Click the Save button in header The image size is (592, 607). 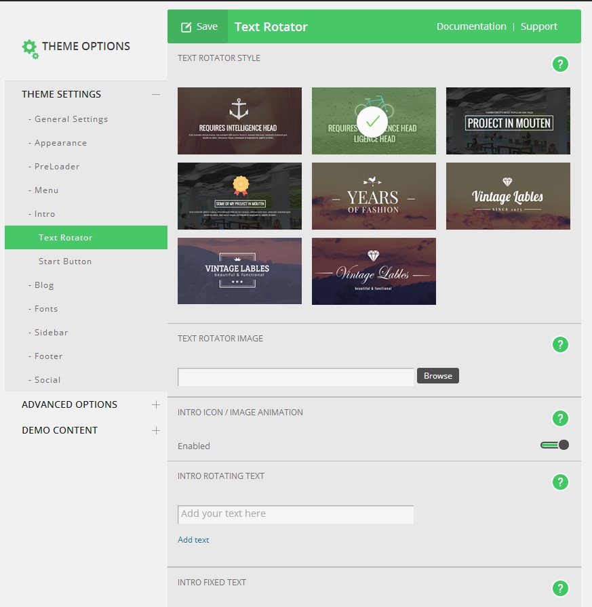[x=199, y=27]
